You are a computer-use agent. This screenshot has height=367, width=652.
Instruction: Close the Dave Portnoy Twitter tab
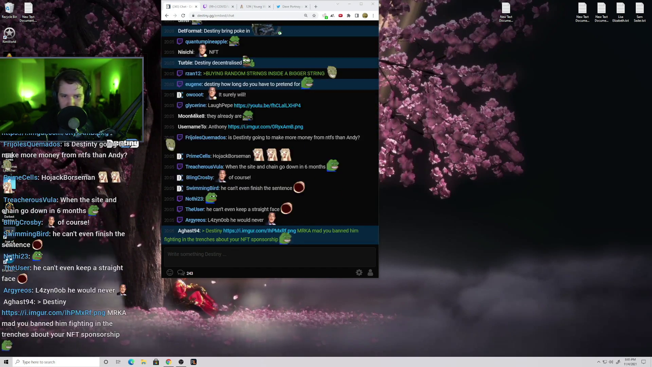[306, 7]
